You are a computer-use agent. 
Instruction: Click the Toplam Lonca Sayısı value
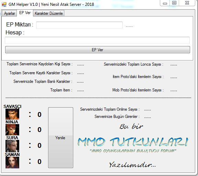coord(174,65)
